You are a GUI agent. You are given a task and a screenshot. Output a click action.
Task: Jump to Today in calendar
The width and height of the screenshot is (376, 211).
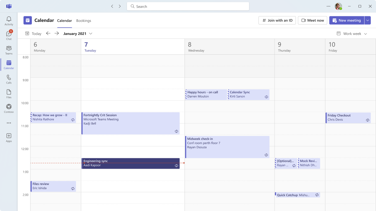coord(33,33)
